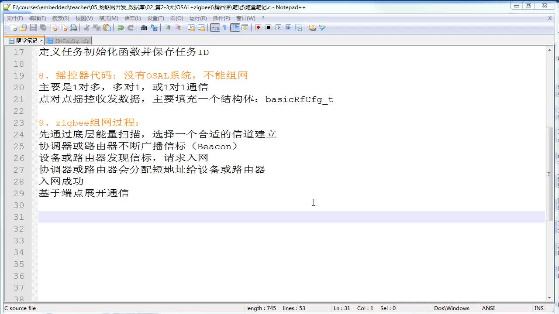Select the 随堂笔记.c tab
559x314 pixels.
(x=25, y=41)
